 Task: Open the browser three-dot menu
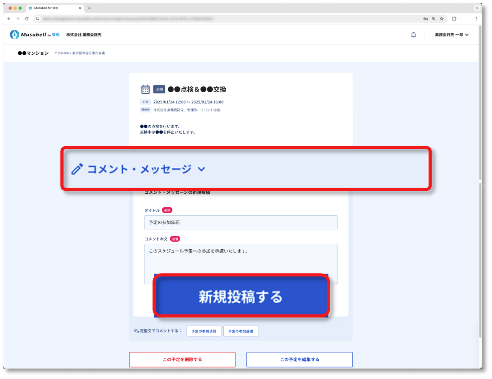click(476, 19)
